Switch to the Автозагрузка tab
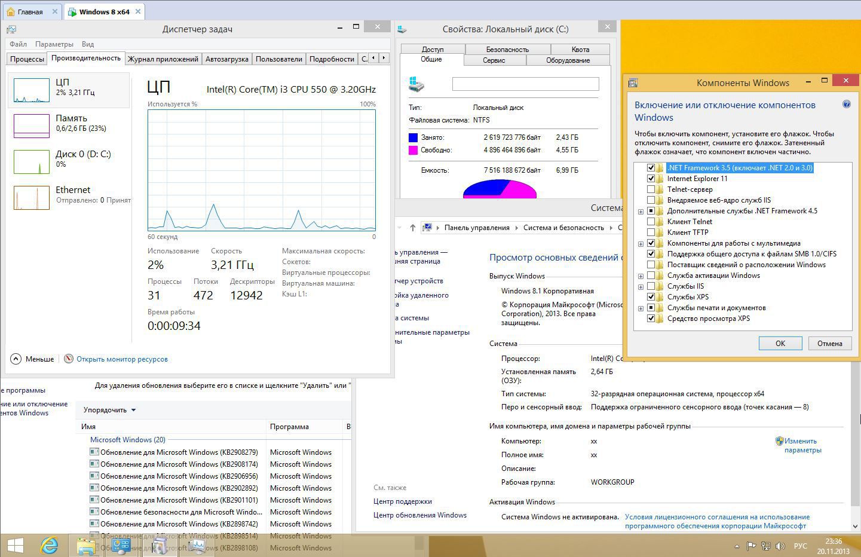Screen dimensions: 861x557 [226, 59]
